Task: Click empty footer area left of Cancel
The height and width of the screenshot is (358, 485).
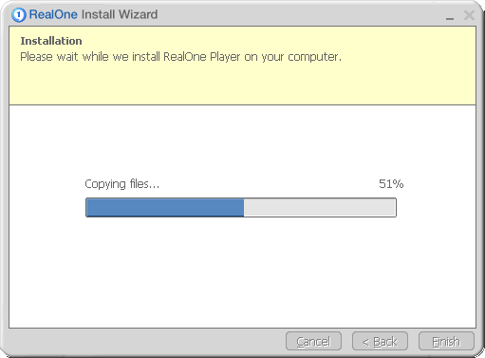Action: click(x=145, y=341)
